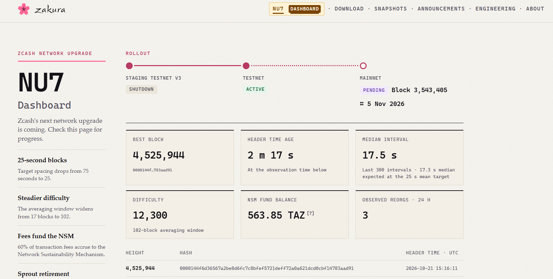Click the hollow Mainnet rollout marker
Screen dimensions: 553x279
(x=363, y=66)
